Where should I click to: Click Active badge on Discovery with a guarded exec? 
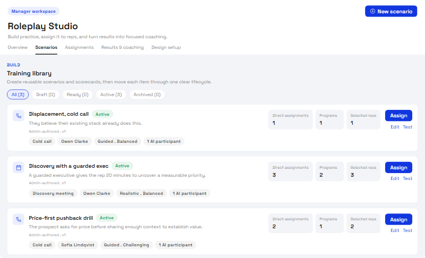pos(122,166)
